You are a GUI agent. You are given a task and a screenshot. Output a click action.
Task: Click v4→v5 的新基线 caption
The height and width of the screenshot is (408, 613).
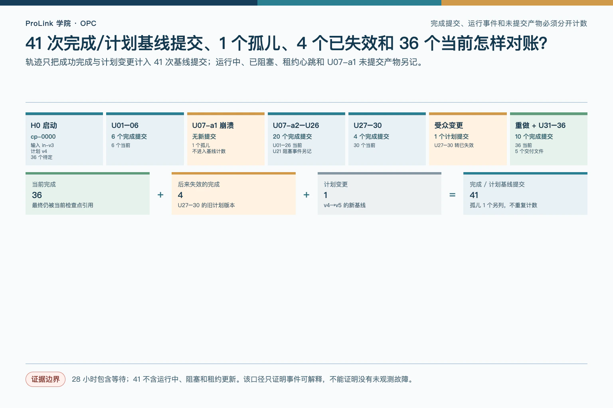[x=345, y=205]
